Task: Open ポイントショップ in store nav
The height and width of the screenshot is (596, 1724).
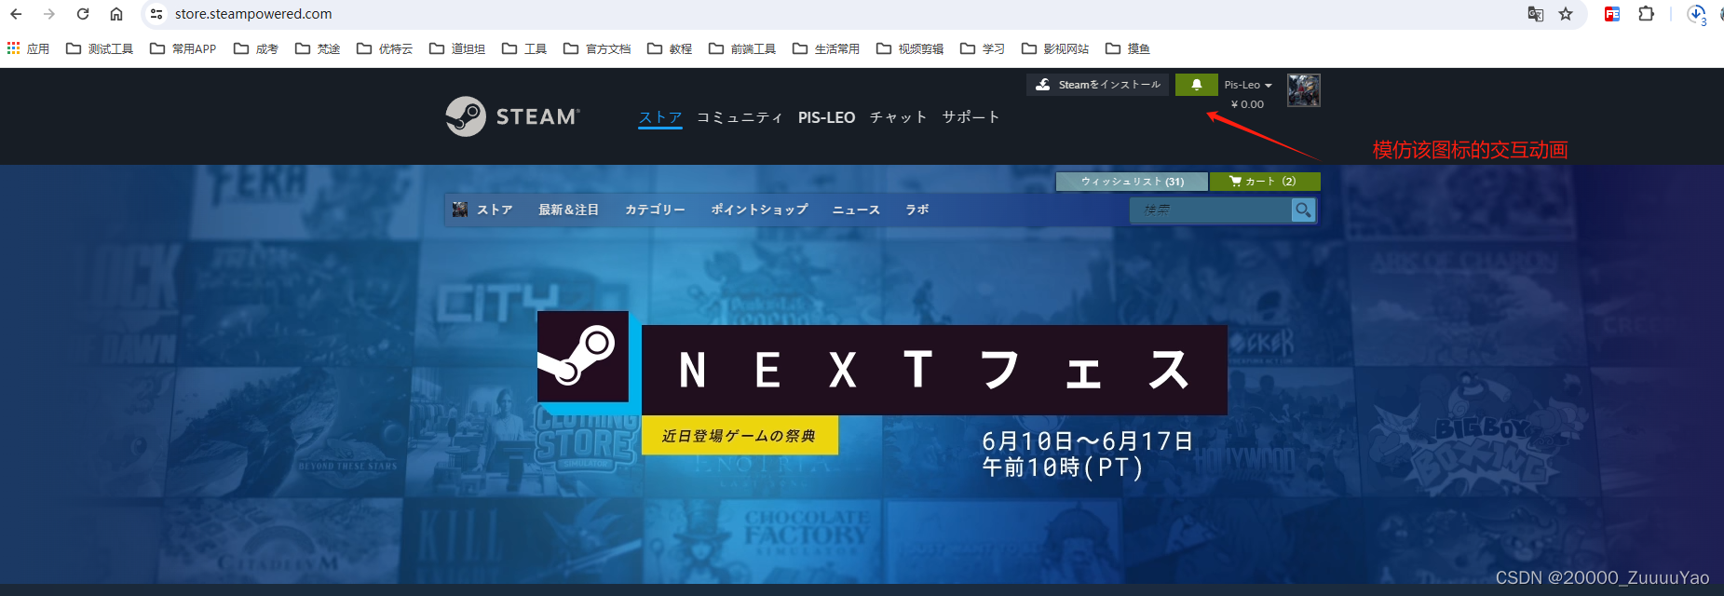Action: (759, 210)
